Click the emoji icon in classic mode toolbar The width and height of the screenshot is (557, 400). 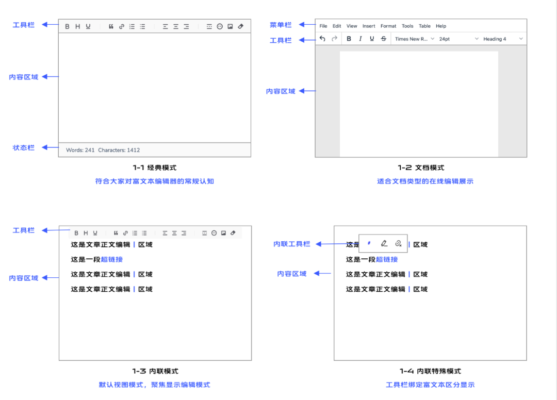[220, 26]
